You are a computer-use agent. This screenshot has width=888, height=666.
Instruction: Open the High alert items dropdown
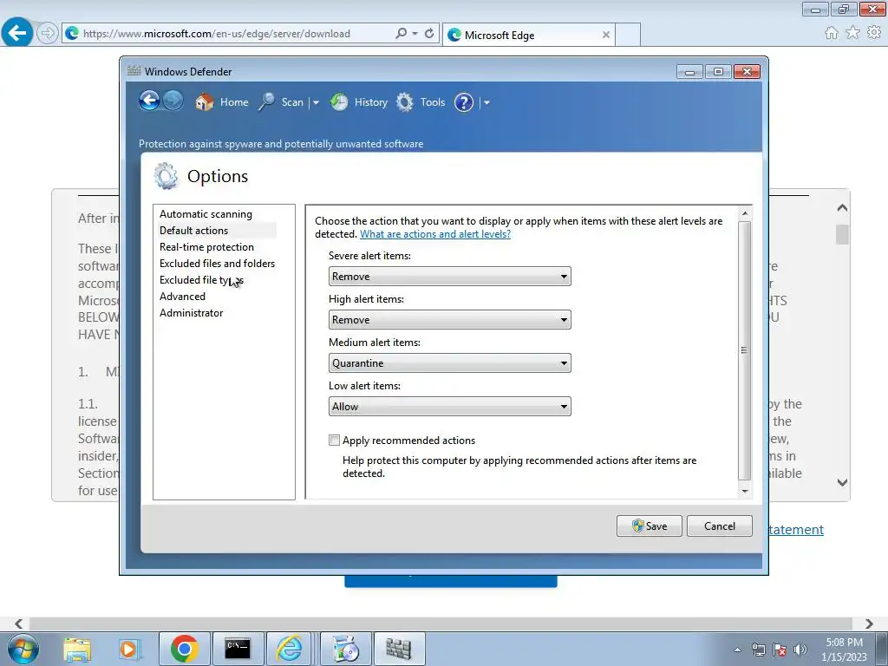point(450,319)
